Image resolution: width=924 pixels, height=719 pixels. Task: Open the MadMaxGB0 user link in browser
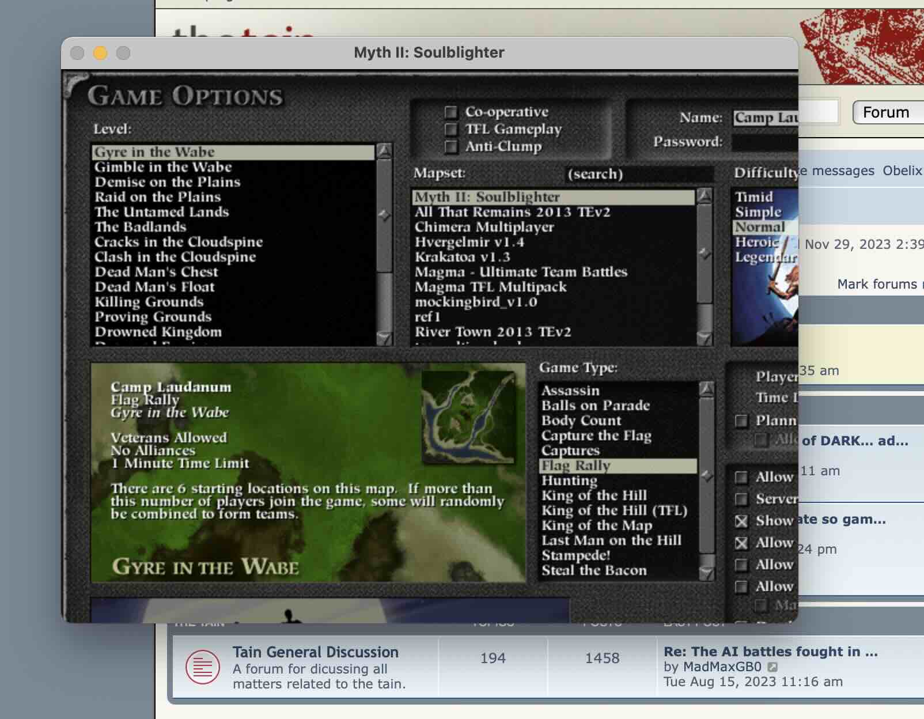(722, 667)
